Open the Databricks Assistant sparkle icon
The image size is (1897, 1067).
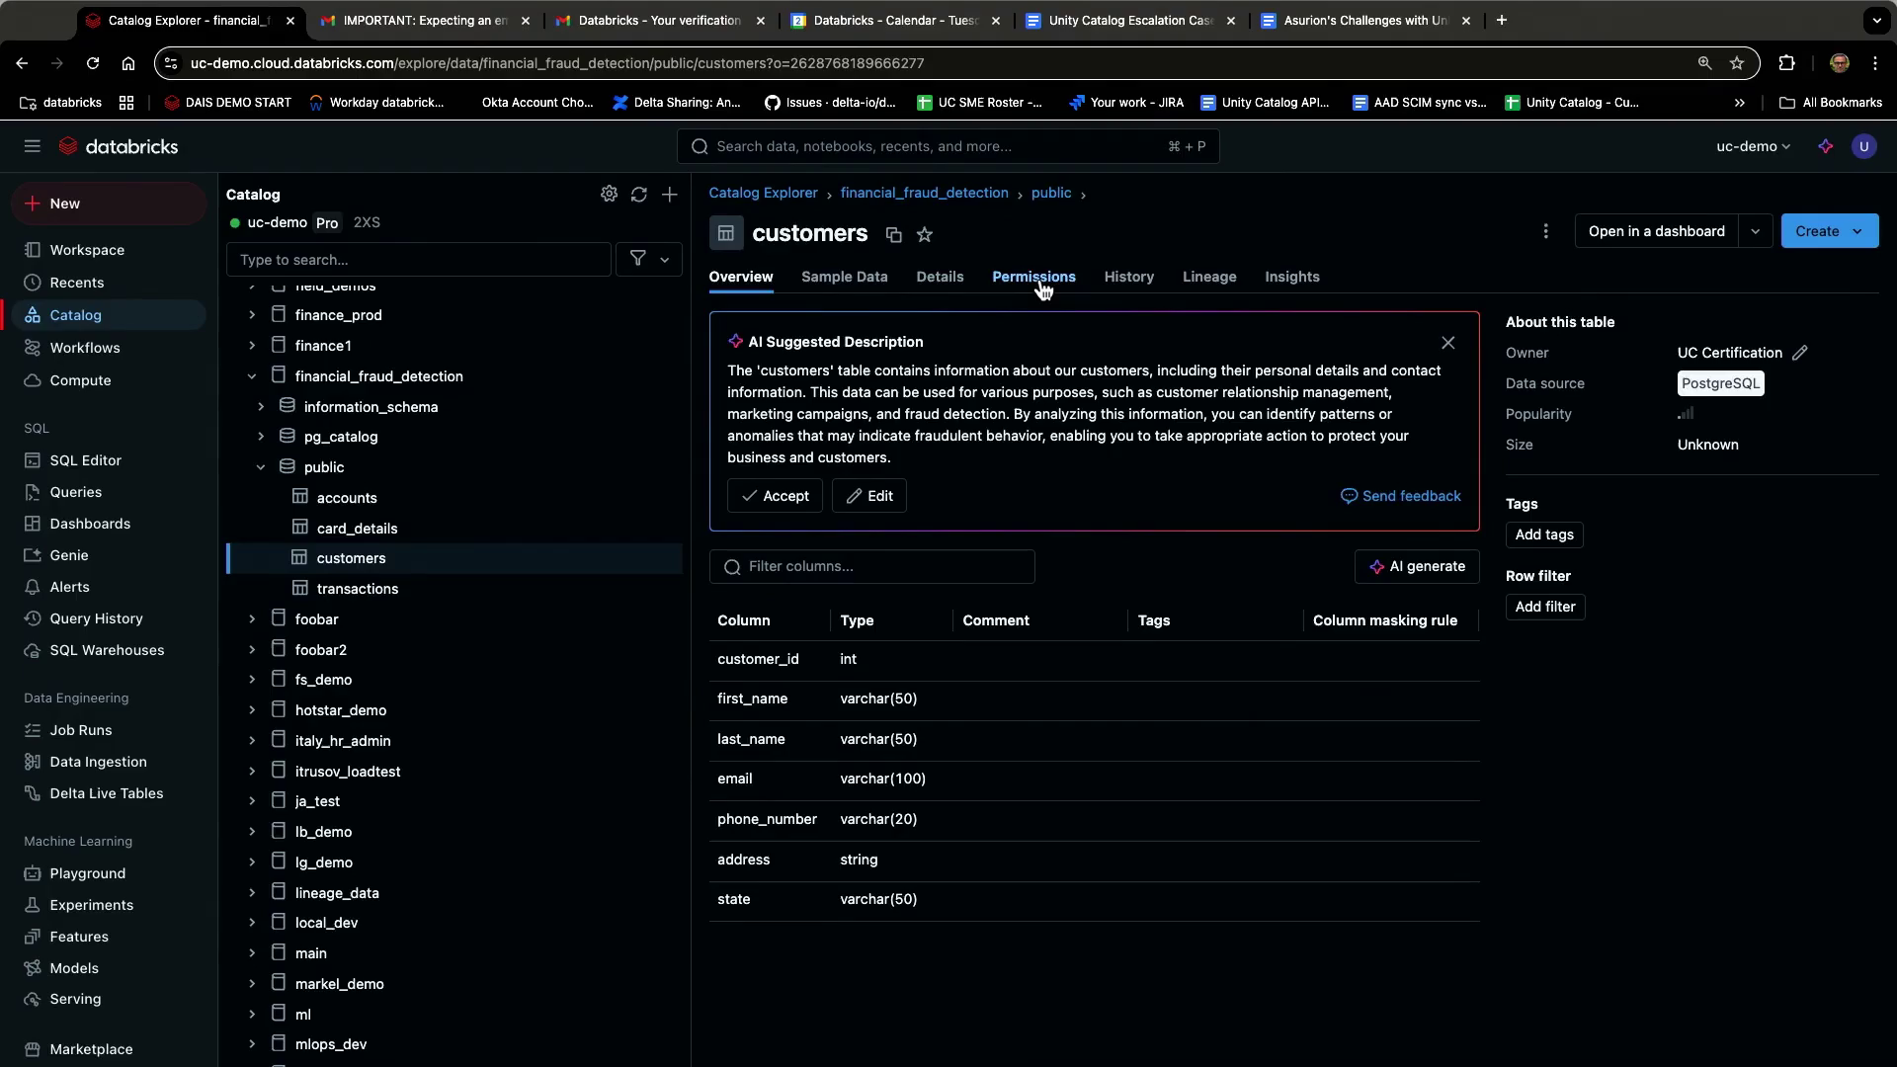(x=1826, y=146)
